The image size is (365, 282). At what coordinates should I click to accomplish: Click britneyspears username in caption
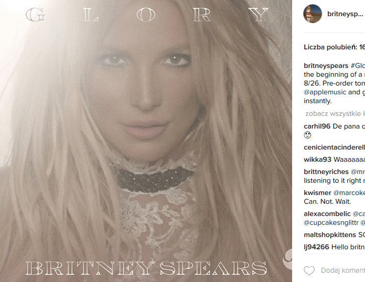pos(326,65)
